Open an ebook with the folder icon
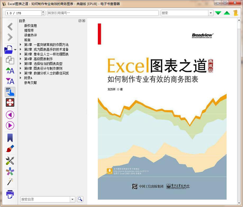243x207 pixels. click(9, 50)
